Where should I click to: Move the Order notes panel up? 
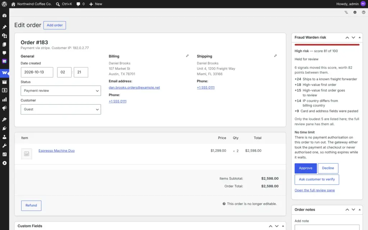pos(347,210)
